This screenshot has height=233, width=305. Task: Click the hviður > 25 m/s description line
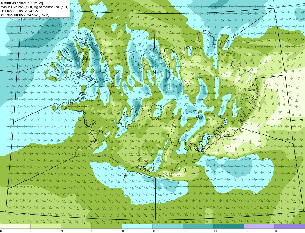click(34, 7)
